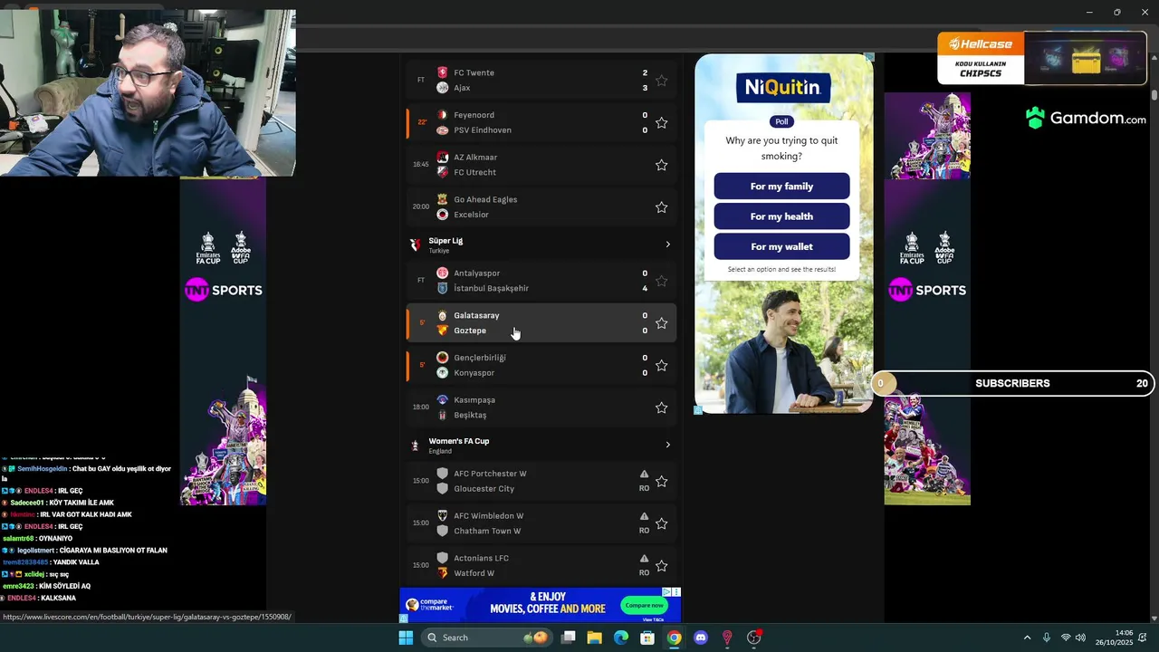Click the microphone tray icon
The height and width of the screenshot is (652, 1159).
1047,638
